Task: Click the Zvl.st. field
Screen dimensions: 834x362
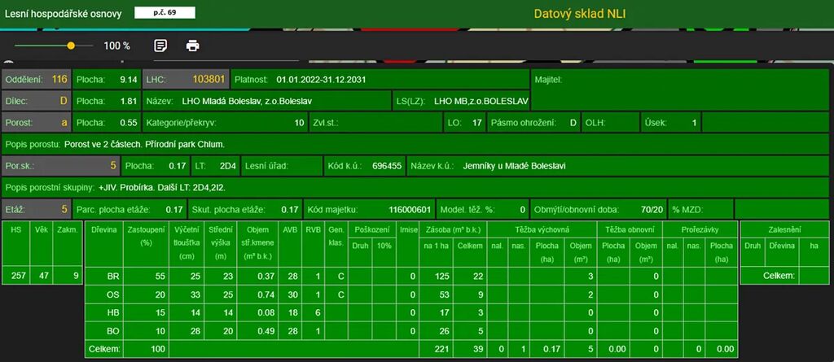Action: coord(376,122)
